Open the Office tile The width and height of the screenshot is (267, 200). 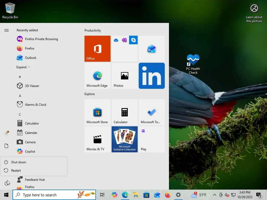(98, 49)
